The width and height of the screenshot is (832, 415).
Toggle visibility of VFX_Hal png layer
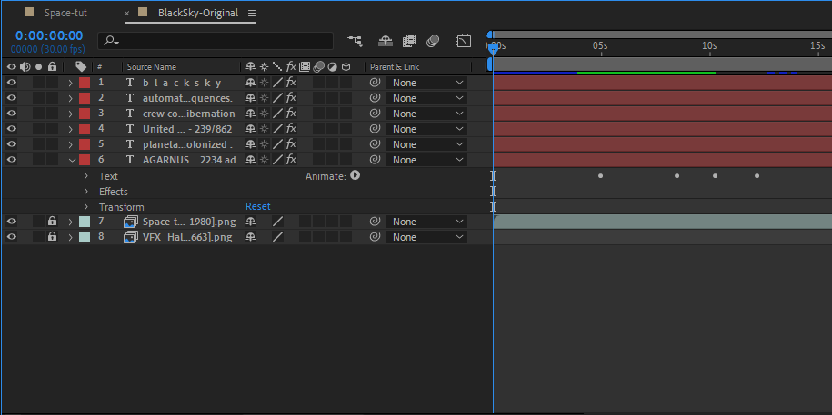[12, 237]
